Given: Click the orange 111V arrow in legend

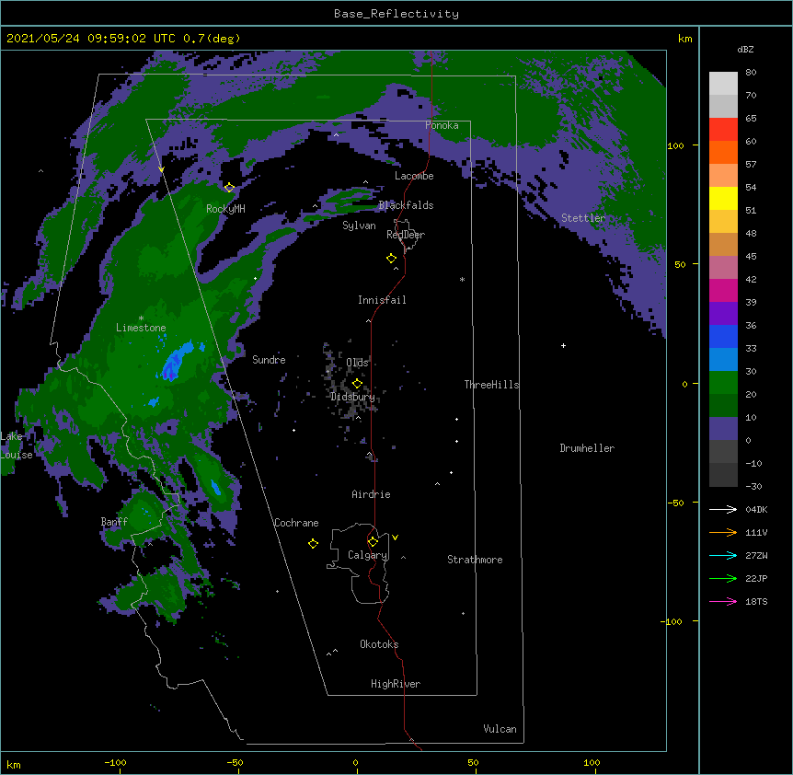Looking at the screenshot, I should [723, 532].
